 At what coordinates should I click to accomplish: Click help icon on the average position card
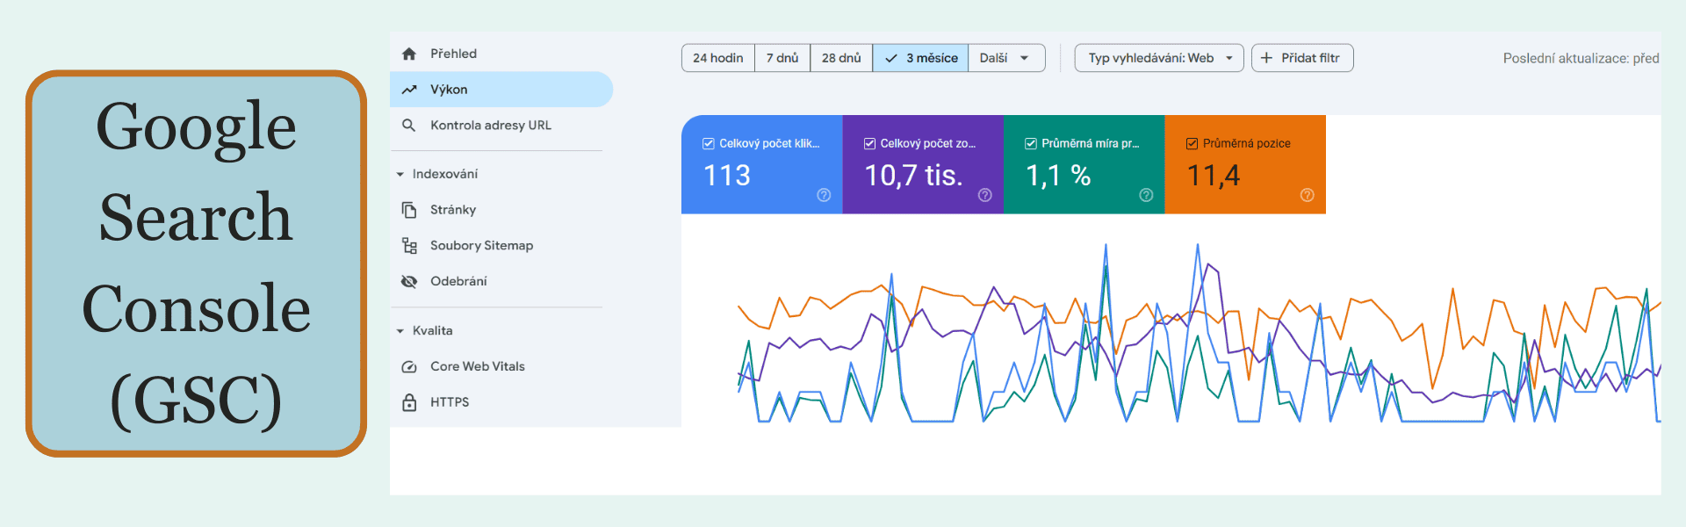pyautogui.click(x=1308, y=195)
